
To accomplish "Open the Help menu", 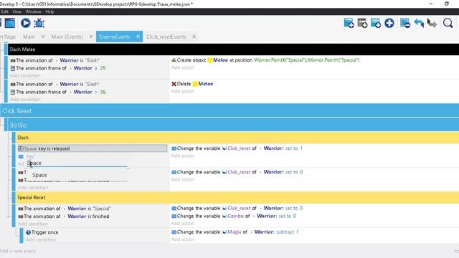I will coord(49,11).
